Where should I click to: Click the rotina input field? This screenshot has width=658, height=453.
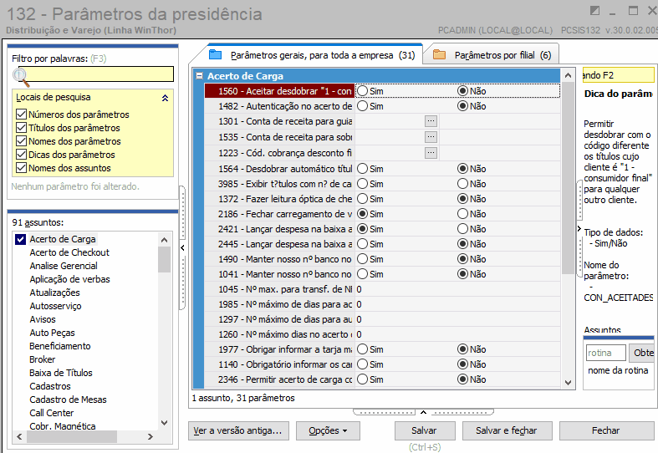point(606,353)
